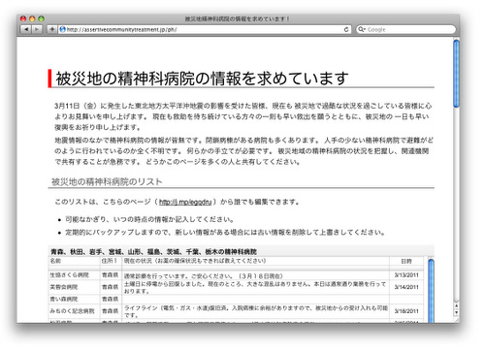Viewport: 485px width, 351px height.
Task: Click the main page vertical scrollbar thumb
Action: pos(456,74)
